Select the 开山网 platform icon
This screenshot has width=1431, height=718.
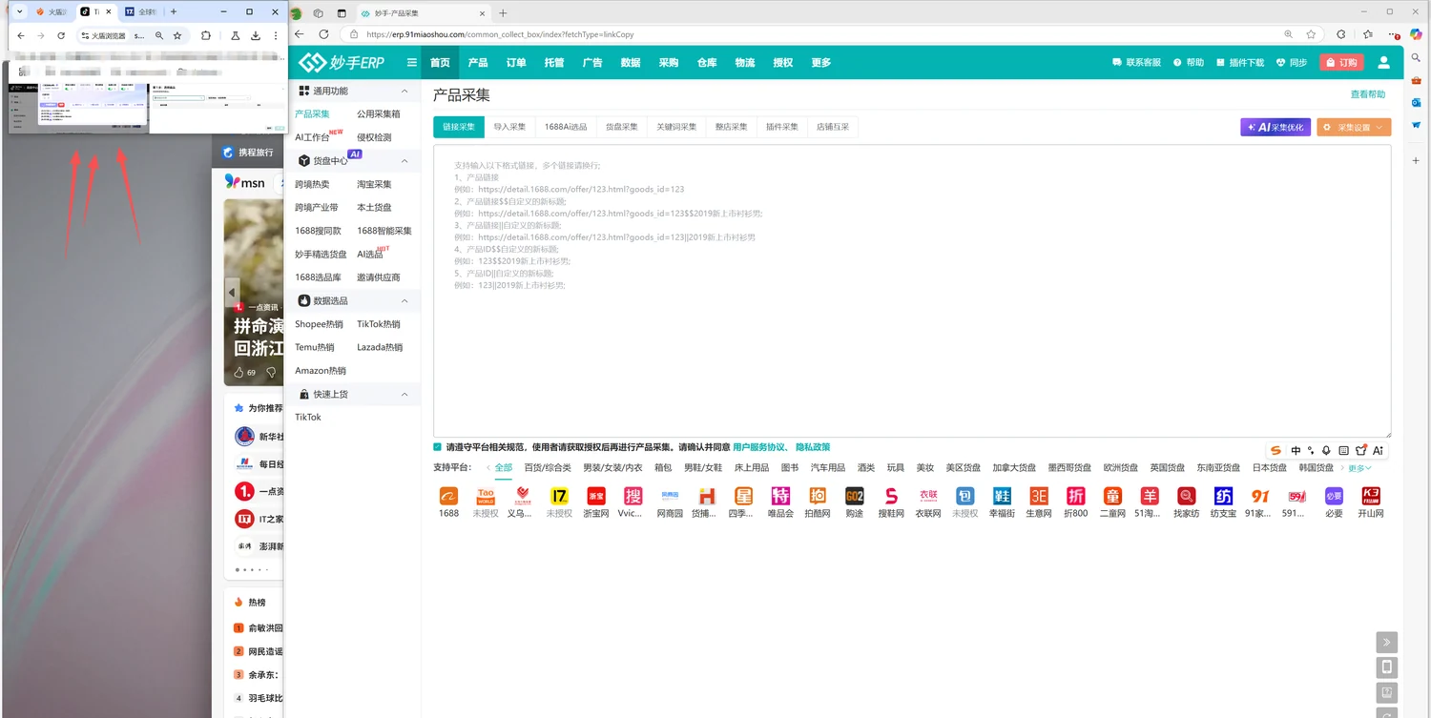click(1371, 496)
